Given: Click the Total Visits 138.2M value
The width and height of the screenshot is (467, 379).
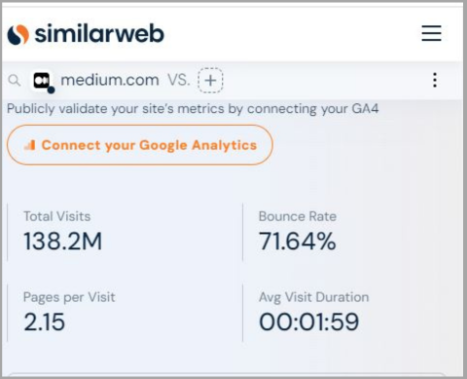Looking at the screenshot, I should click(x=63, y=242).
